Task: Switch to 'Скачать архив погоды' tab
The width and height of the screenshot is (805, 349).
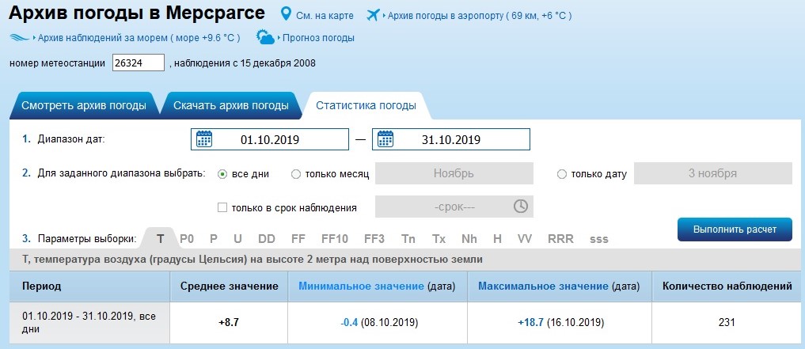Action: [x=230, y=106]
